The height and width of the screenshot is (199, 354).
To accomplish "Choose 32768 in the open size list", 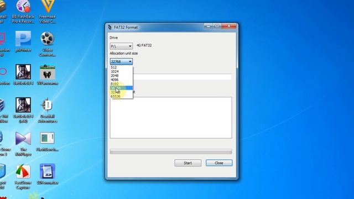I will tap(121, 92).
